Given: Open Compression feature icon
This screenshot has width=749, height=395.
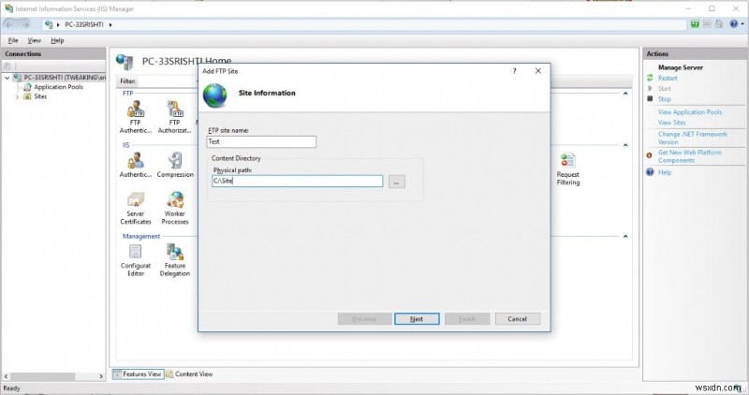Looking at the screenshot, I should pyautogui.click(x=175, y=165).
